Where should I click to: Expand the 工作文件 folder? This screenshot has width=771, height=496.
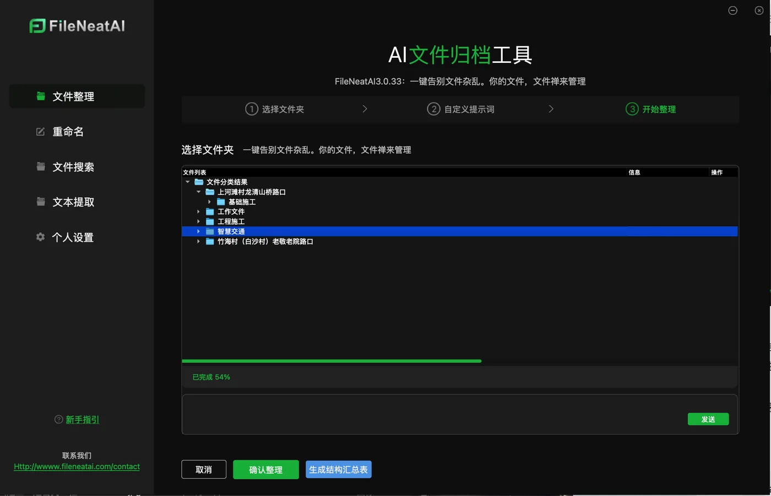[x=199, y=211]
